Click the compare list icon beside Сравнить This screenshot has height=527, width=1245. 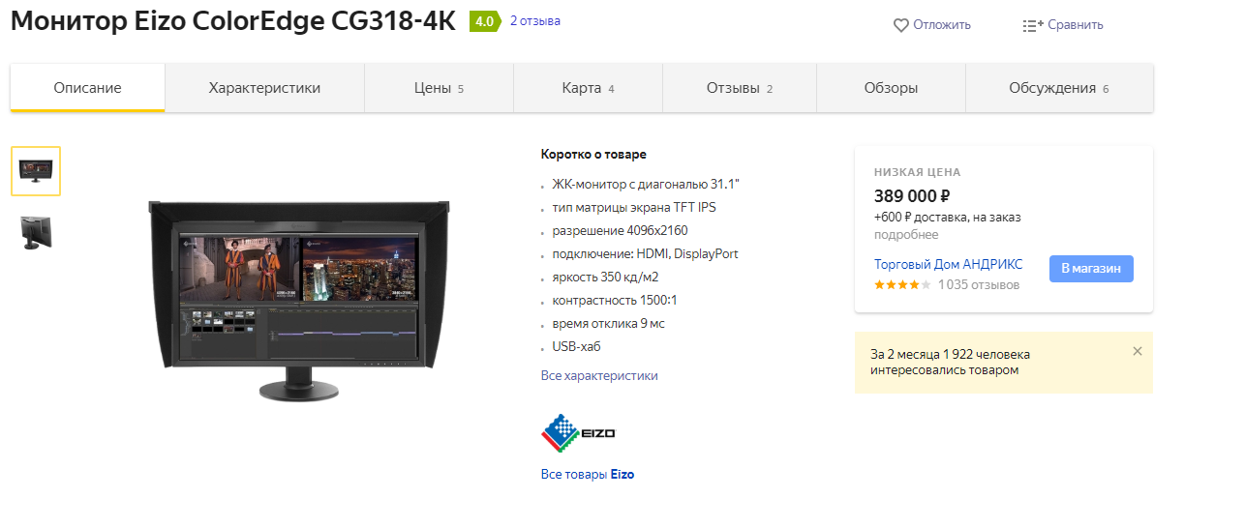pos(1033,25)
